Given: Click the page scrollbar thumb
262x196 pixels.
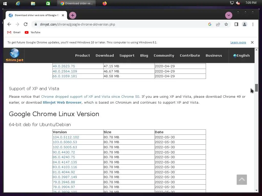Looking at the screenshot, I should click(x=256, y=88).
